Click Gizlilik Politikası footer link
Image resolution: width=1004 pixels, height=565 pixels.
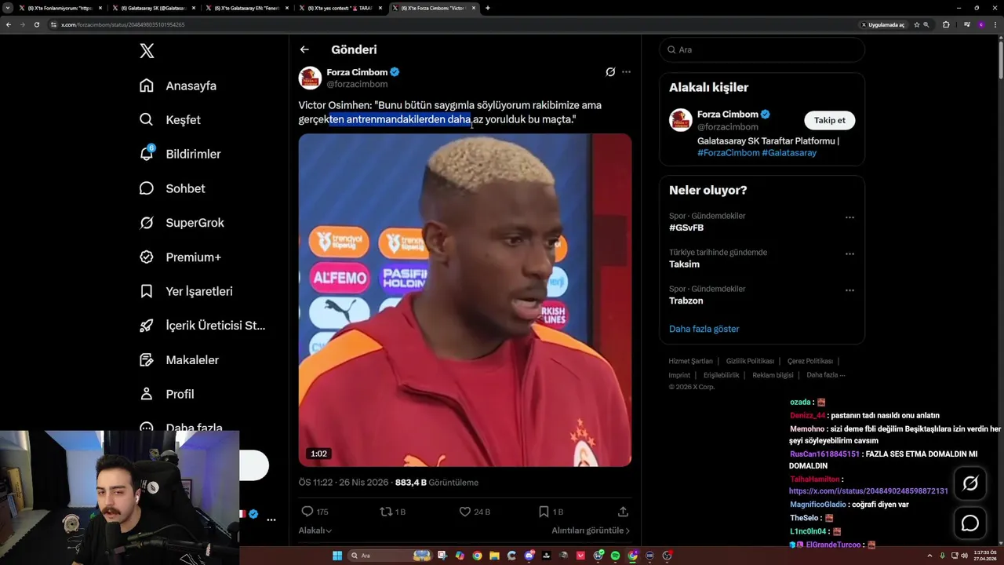click(x=750, y=361)
